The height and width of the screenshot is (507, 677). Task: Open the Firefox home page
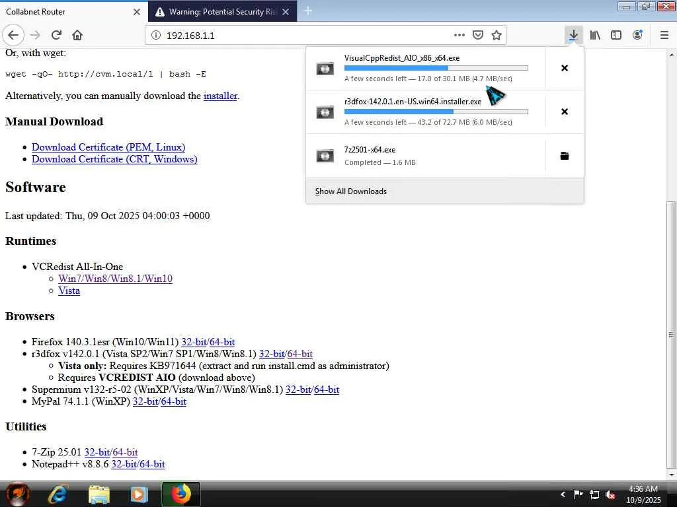pyautogui.click(x=77, y=35)
